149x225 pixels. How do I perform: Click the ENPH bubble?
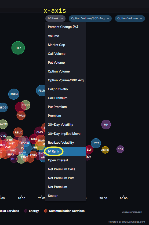pos(14,94)
